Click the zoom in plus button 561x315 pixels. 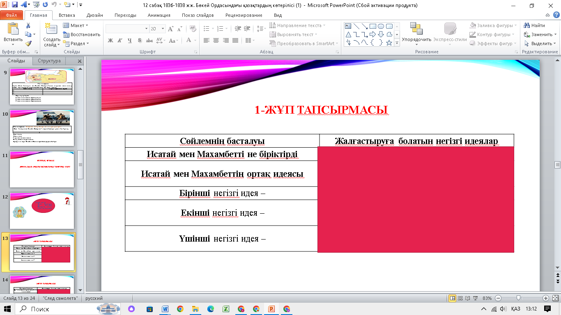pyautogui.click(x=546, y=298)
